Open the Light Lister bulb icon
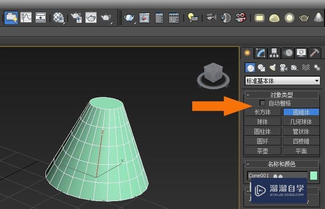This screenshot has height=209, width=325. (x=192, y=18)
